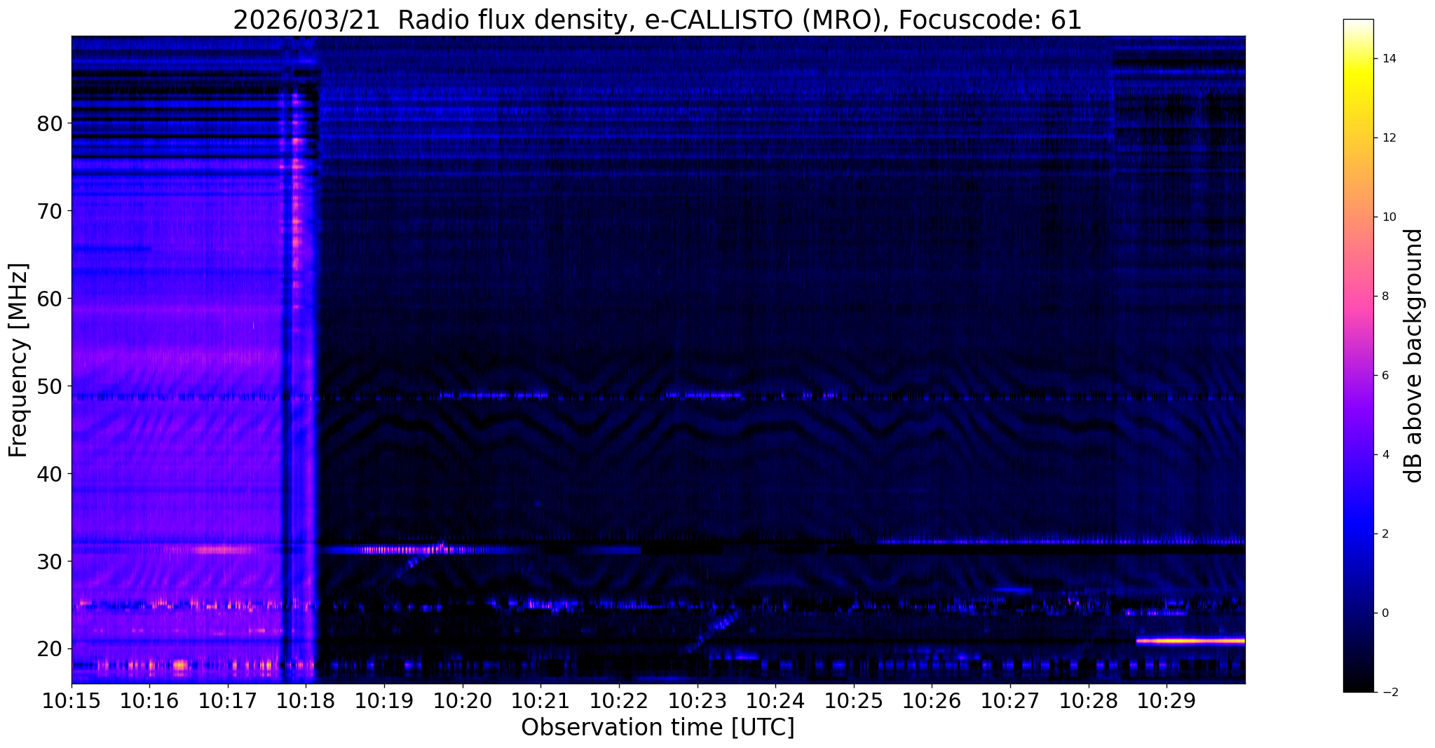Viewport: 1435px width, 748px height.
Task: Click the 10:27 time tick label
Action: click(x=1010, y=701)
